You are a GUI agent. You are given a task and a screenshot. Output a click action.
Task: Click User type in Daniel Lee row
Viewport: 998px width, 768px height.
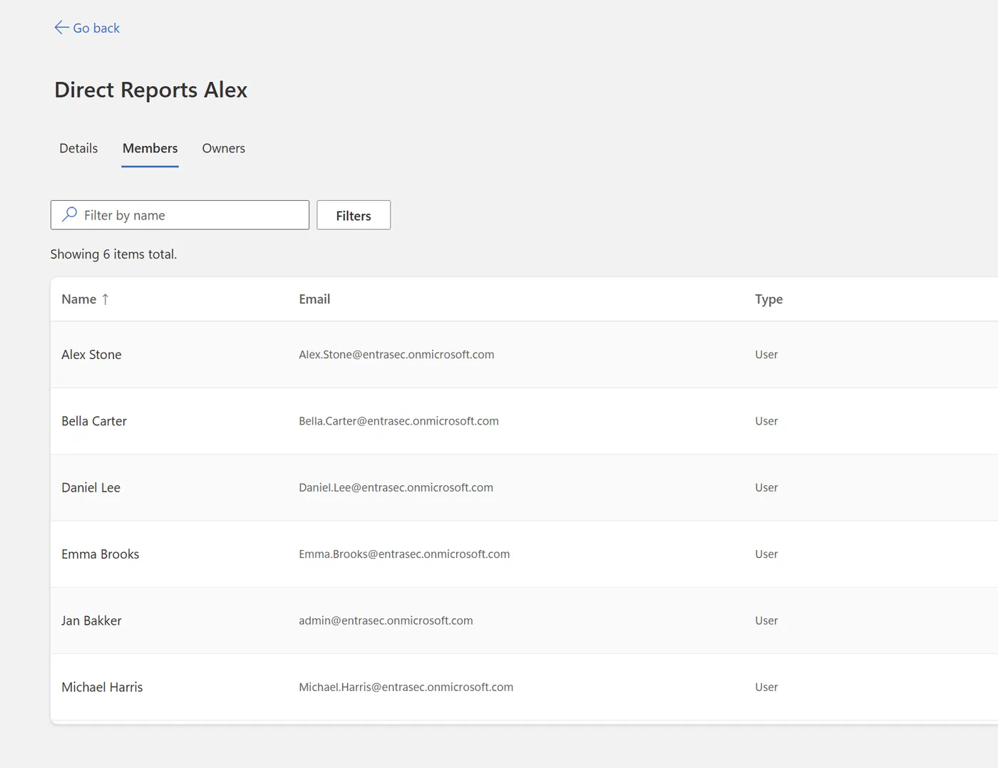click(766, 487)
